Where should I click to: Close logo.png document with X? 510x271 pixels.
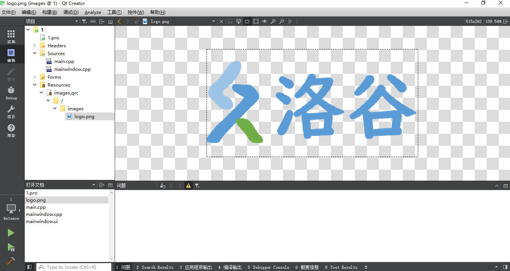221,21
